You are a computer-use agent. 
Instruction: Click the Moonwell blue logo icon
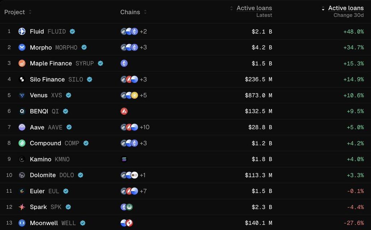pyautogui.click(x=22, y=223)
